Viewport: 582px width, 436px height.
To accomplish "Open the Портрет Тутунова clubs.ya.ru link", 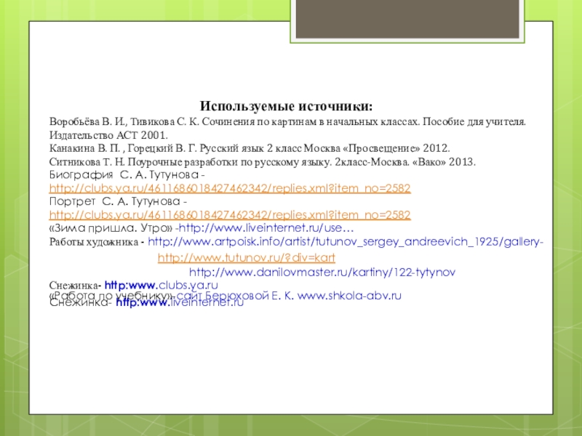I will pyautogui.click(x=230, y=215).
